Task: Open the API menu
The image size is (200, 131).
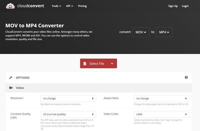Action: (69, 6)
